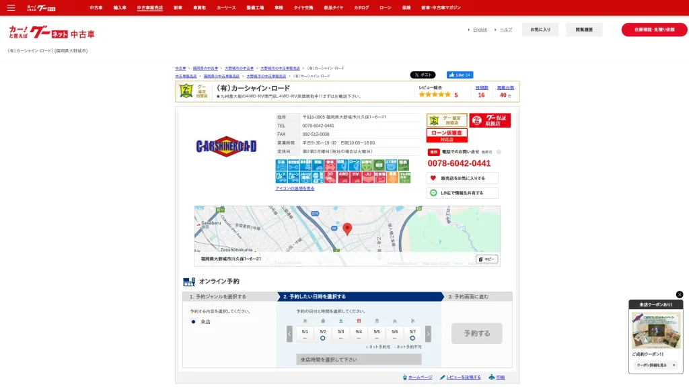Open the 中古車販売店 menu item
The width and height of the screenshot is (689, 387).
[x=150, y=8]
